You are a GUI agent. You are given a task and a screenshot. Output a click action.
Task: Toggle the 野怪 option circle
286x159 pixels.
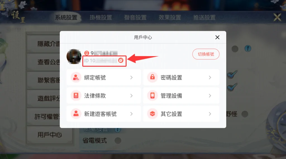click(x=245, y=114)
